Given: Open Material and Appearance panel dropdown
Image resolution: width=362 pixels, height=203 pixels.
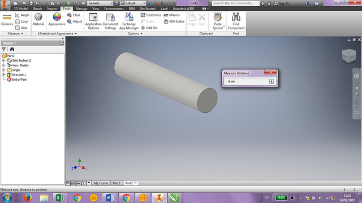Looking at the screenshot, I should tap(57, 34).
